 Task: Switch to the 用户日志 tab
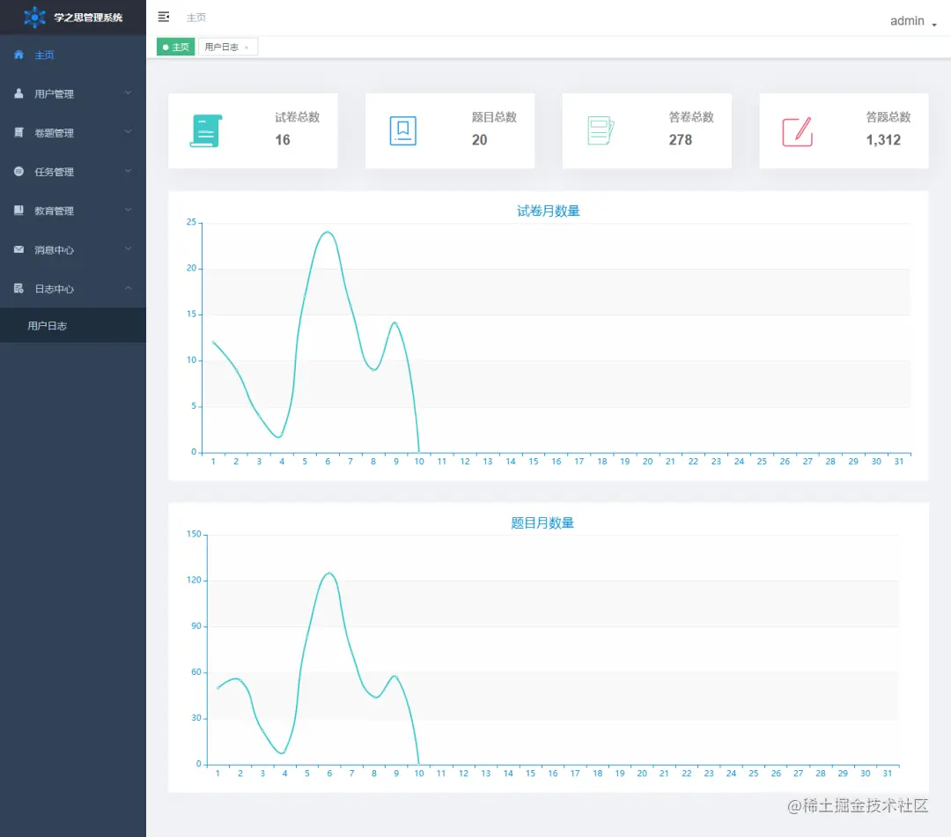pos(222,47)
